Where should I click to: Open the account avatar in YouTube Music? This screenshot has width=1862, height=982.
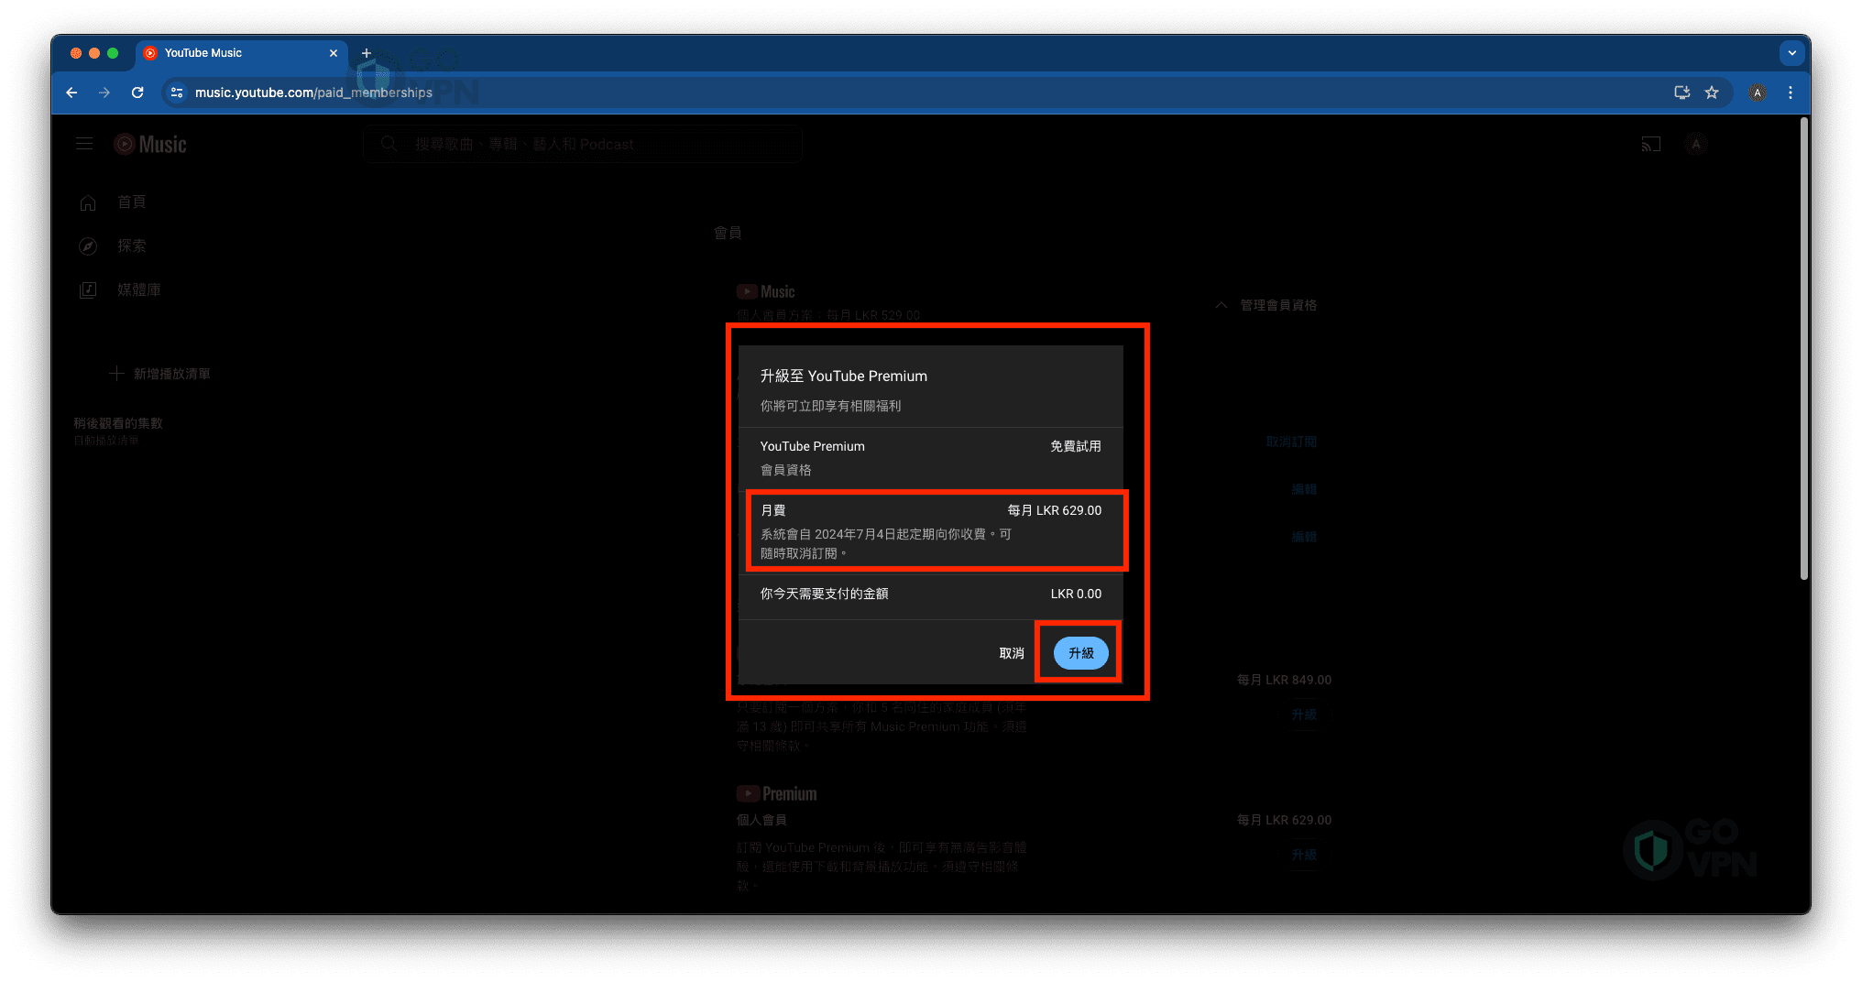pyautogui.click(x=1696, y=144)
